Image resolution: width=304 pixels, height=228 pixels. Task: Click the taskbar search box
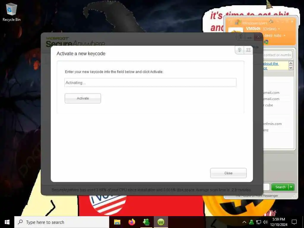click(x=62, y=222)
